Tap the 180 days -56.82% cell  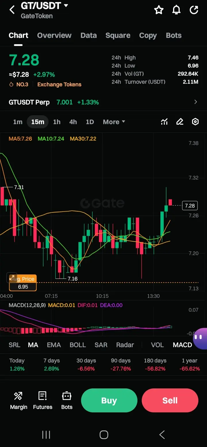tap(155, 364)
